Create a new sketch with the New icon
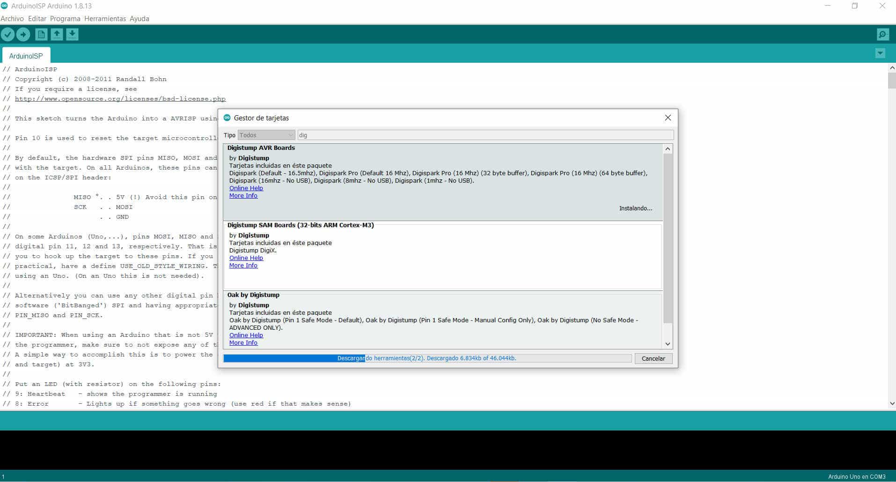Screen dimensions: 896x482 [x=41, y=34]
